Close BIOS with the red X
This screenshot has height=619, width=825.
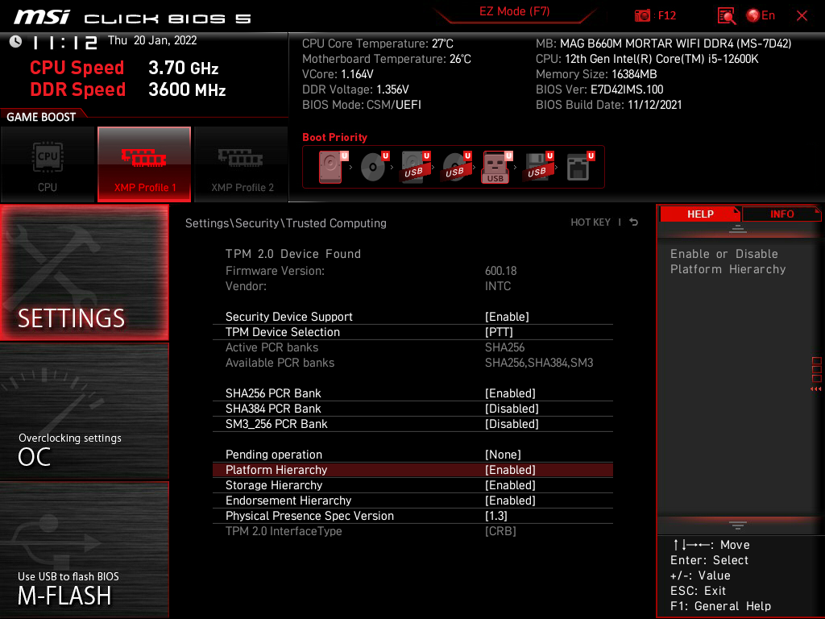coord(802,16)
